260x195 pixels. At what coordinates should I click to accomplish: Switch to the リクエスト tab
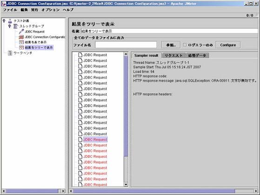click(x=174, y=55)
